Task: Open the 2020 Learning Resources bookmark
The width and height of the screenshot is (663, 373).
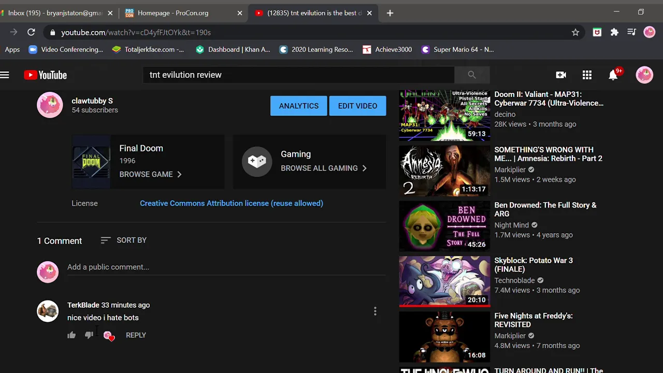Action: (316, 50)
